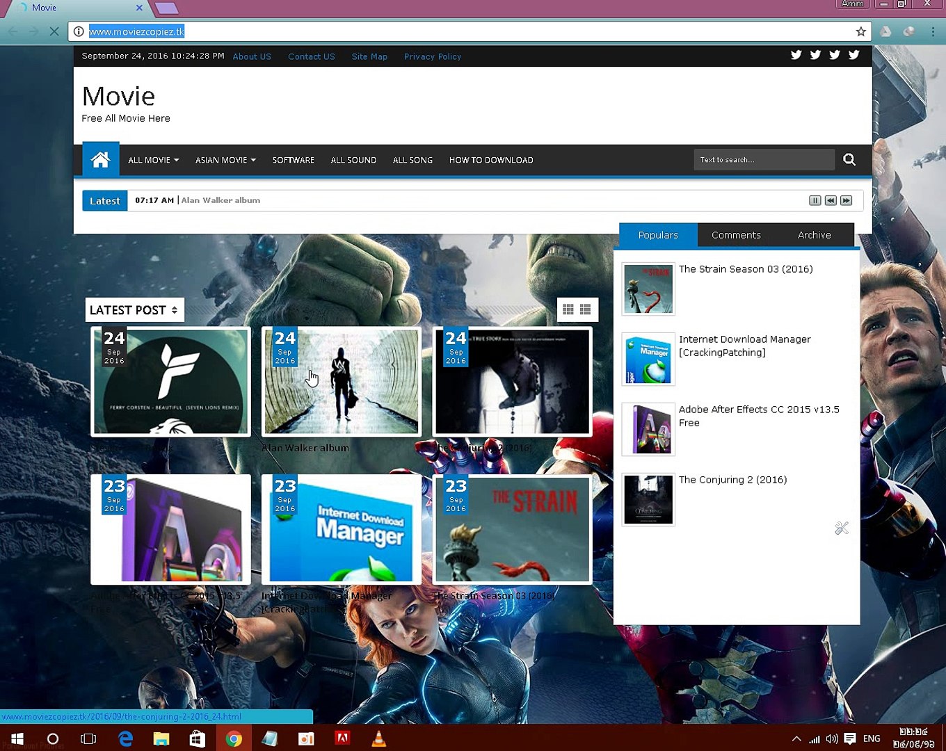Switch to the Comments tab
This screenshot has width=946, height=751.
[x=736, y=235]
